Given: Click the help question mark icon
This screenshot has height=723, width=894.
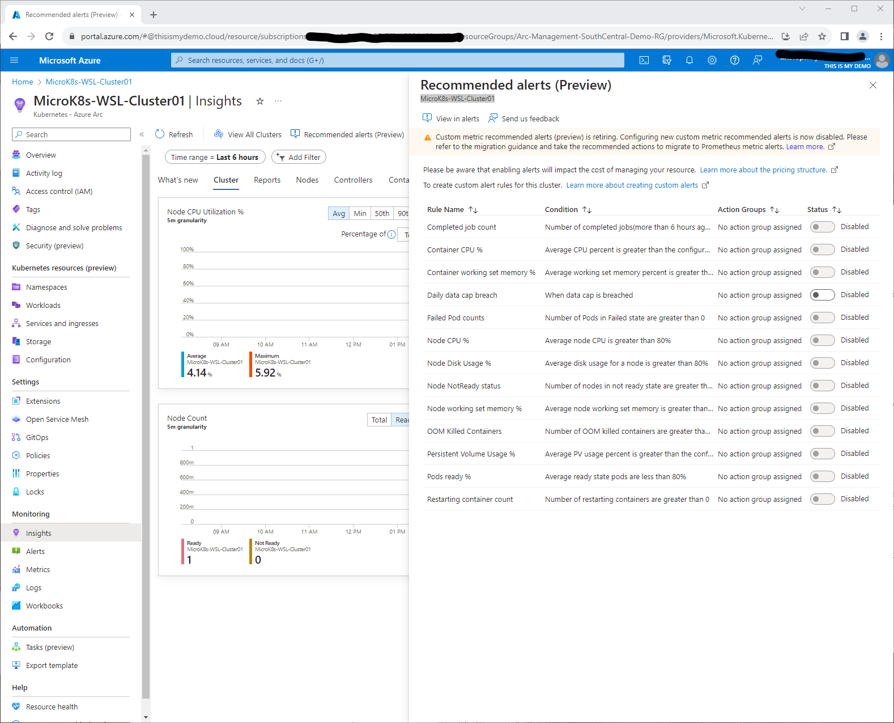Looking at the screenshot, I should coord(735,60).
